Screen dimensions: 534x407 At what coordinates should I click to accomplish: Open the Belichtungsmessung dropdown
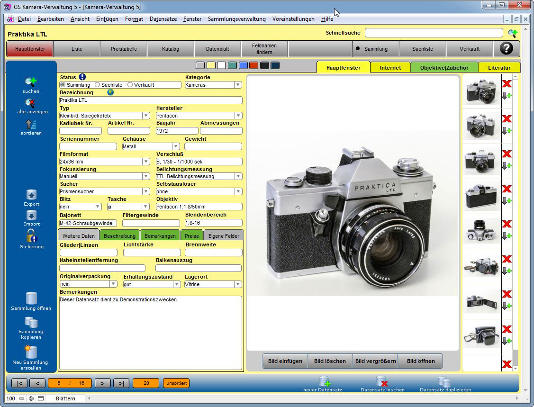pyautogui.click(x=238, y=176)
